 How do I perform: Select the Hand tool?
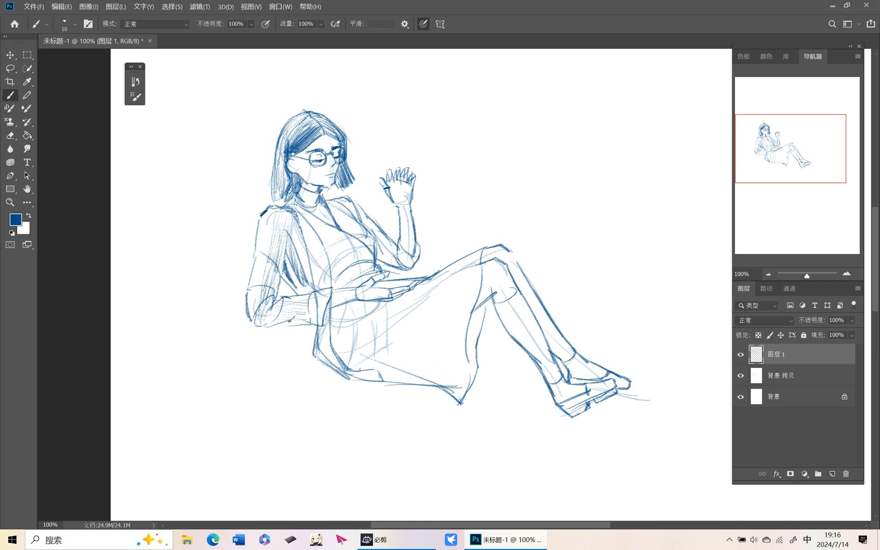click(27, 189)
